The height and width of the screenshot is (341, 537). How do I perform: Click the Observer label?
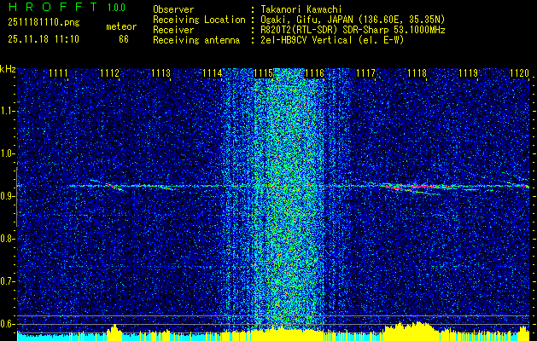(173, 9)
